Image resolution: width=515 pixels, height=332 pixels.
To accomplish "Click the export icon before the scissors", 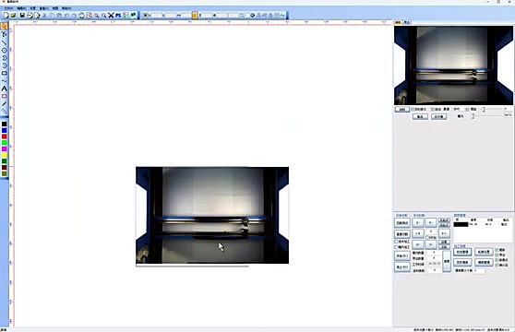I will [x=37, y=15].
